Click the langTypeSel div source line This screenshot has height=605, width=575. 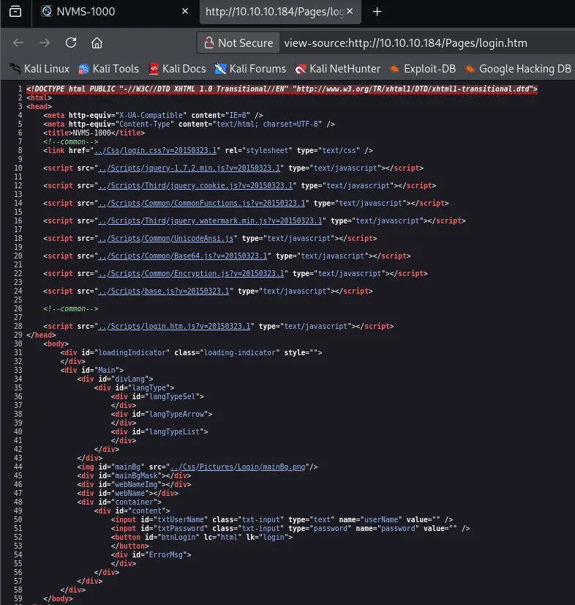157,397
